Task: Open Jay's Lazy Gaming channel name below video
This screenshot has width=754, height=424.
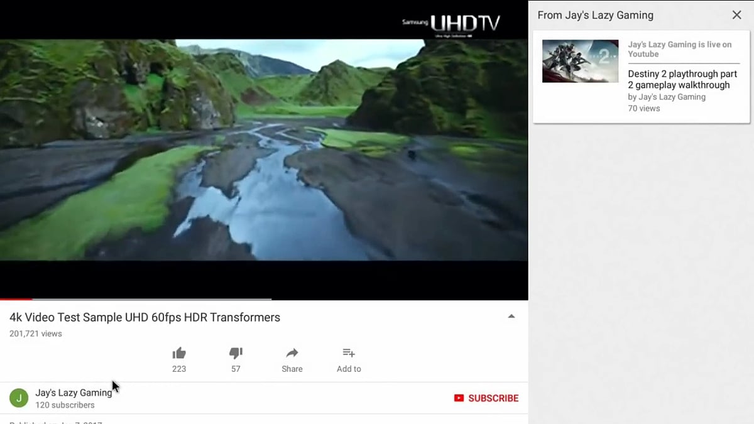Action: (74, 393)
